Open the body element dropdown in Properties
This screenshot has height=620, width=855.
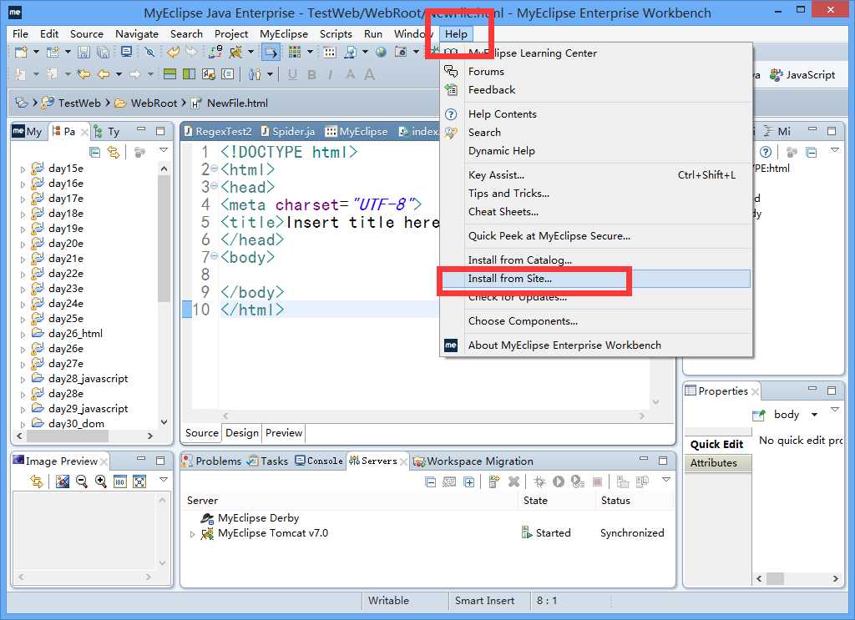[814, 415]
